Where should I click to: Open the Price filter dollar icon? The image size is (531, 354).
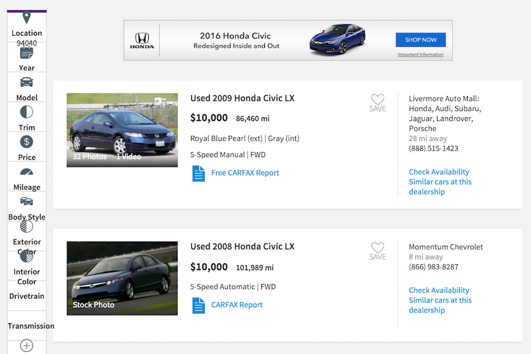(x=27, y=142)
